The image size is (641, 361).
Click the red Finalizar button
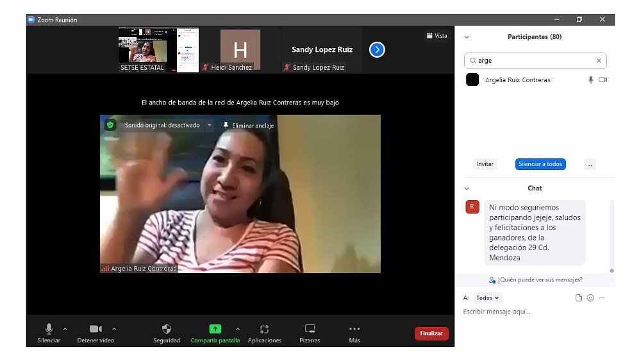coord(431,333)
